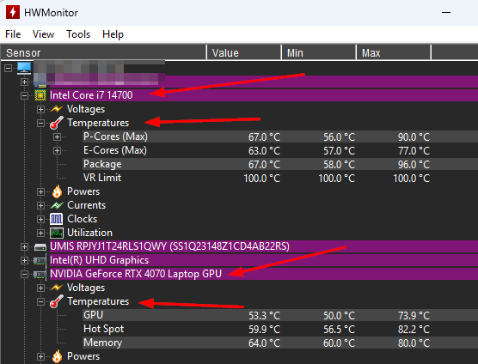This screenshot has height=364, width=478.
Task: Click the Value column header
Action: tap(244, 52)
